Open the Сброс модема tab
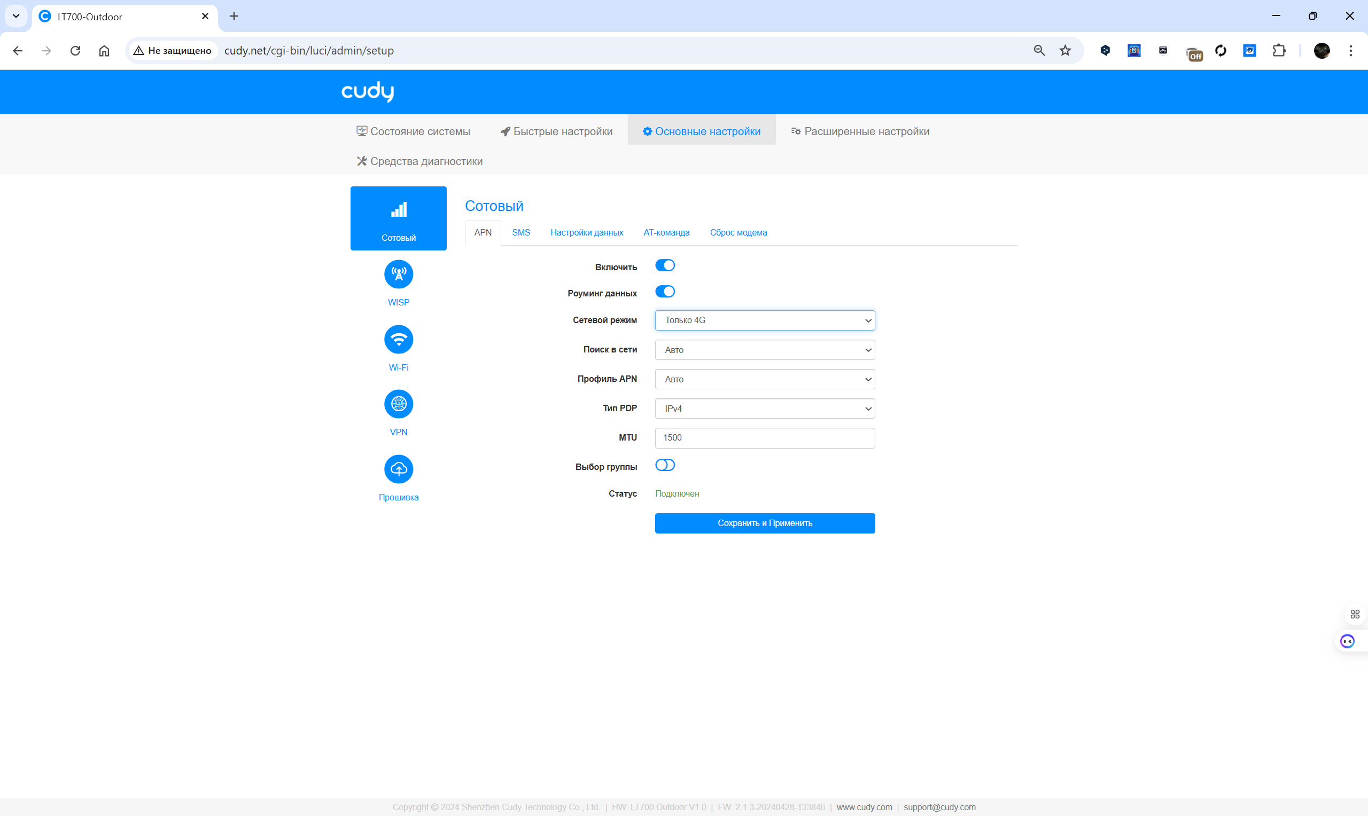The image size is (1368, 816). (x=737, y=233)
